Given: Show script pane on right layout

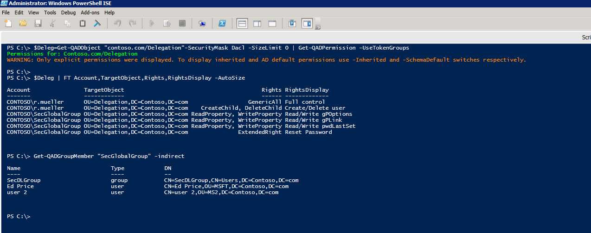Looking at the screenshot, I should point(257,23).
